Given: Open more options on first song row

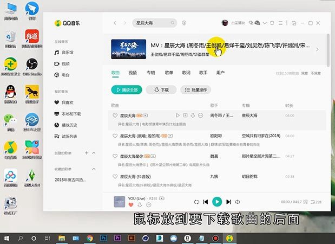Looking at the screenshot, I should (x=200, y=115).
